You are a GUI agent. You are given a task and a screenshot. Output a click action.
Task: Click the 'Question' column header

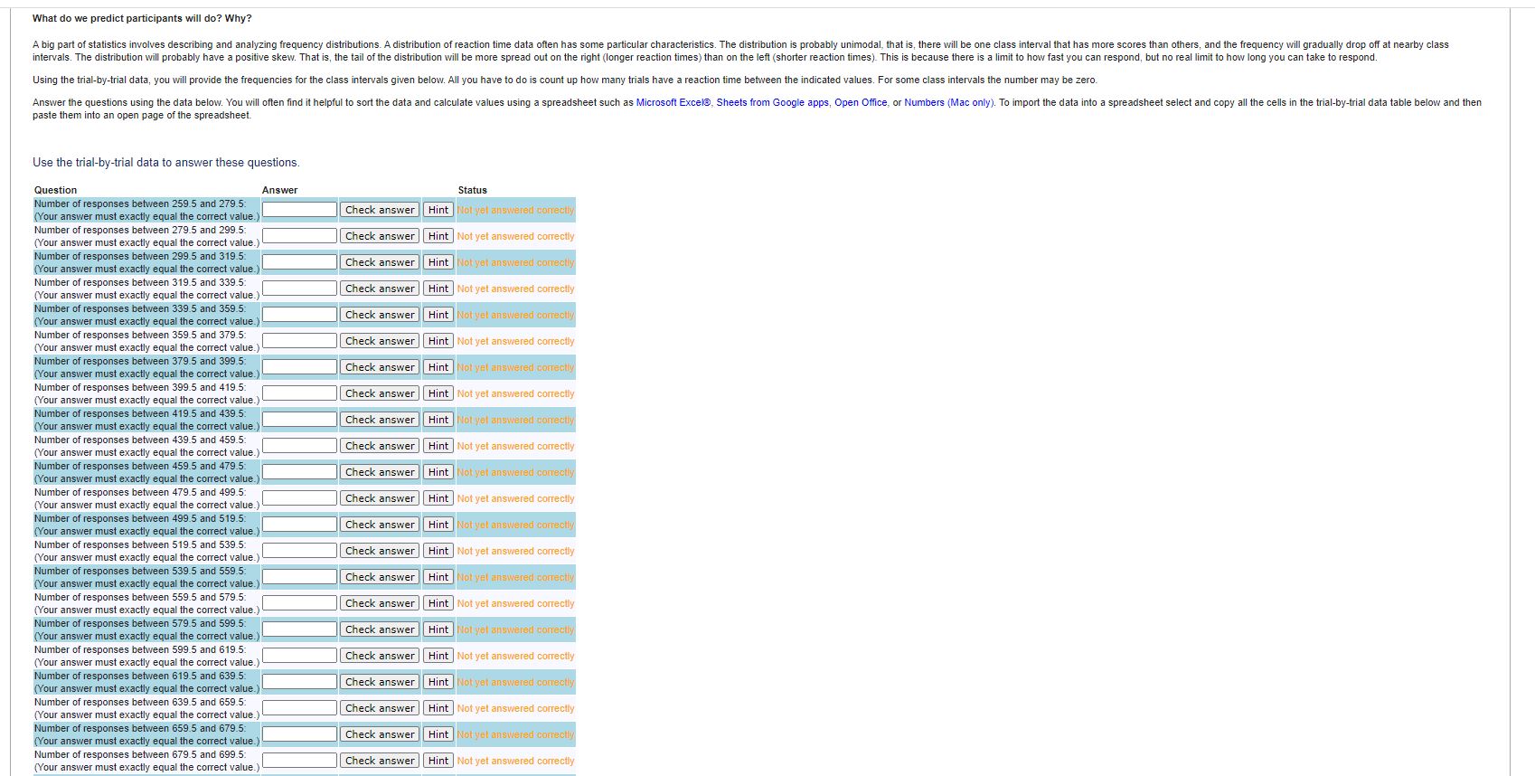[55, 190]
